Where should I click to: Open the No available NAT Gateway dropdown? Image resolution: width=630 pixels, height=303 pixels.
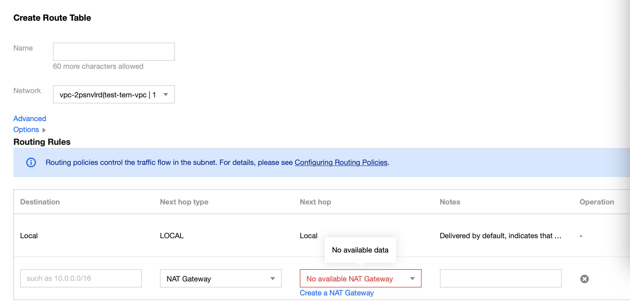[x=360, y=278]
